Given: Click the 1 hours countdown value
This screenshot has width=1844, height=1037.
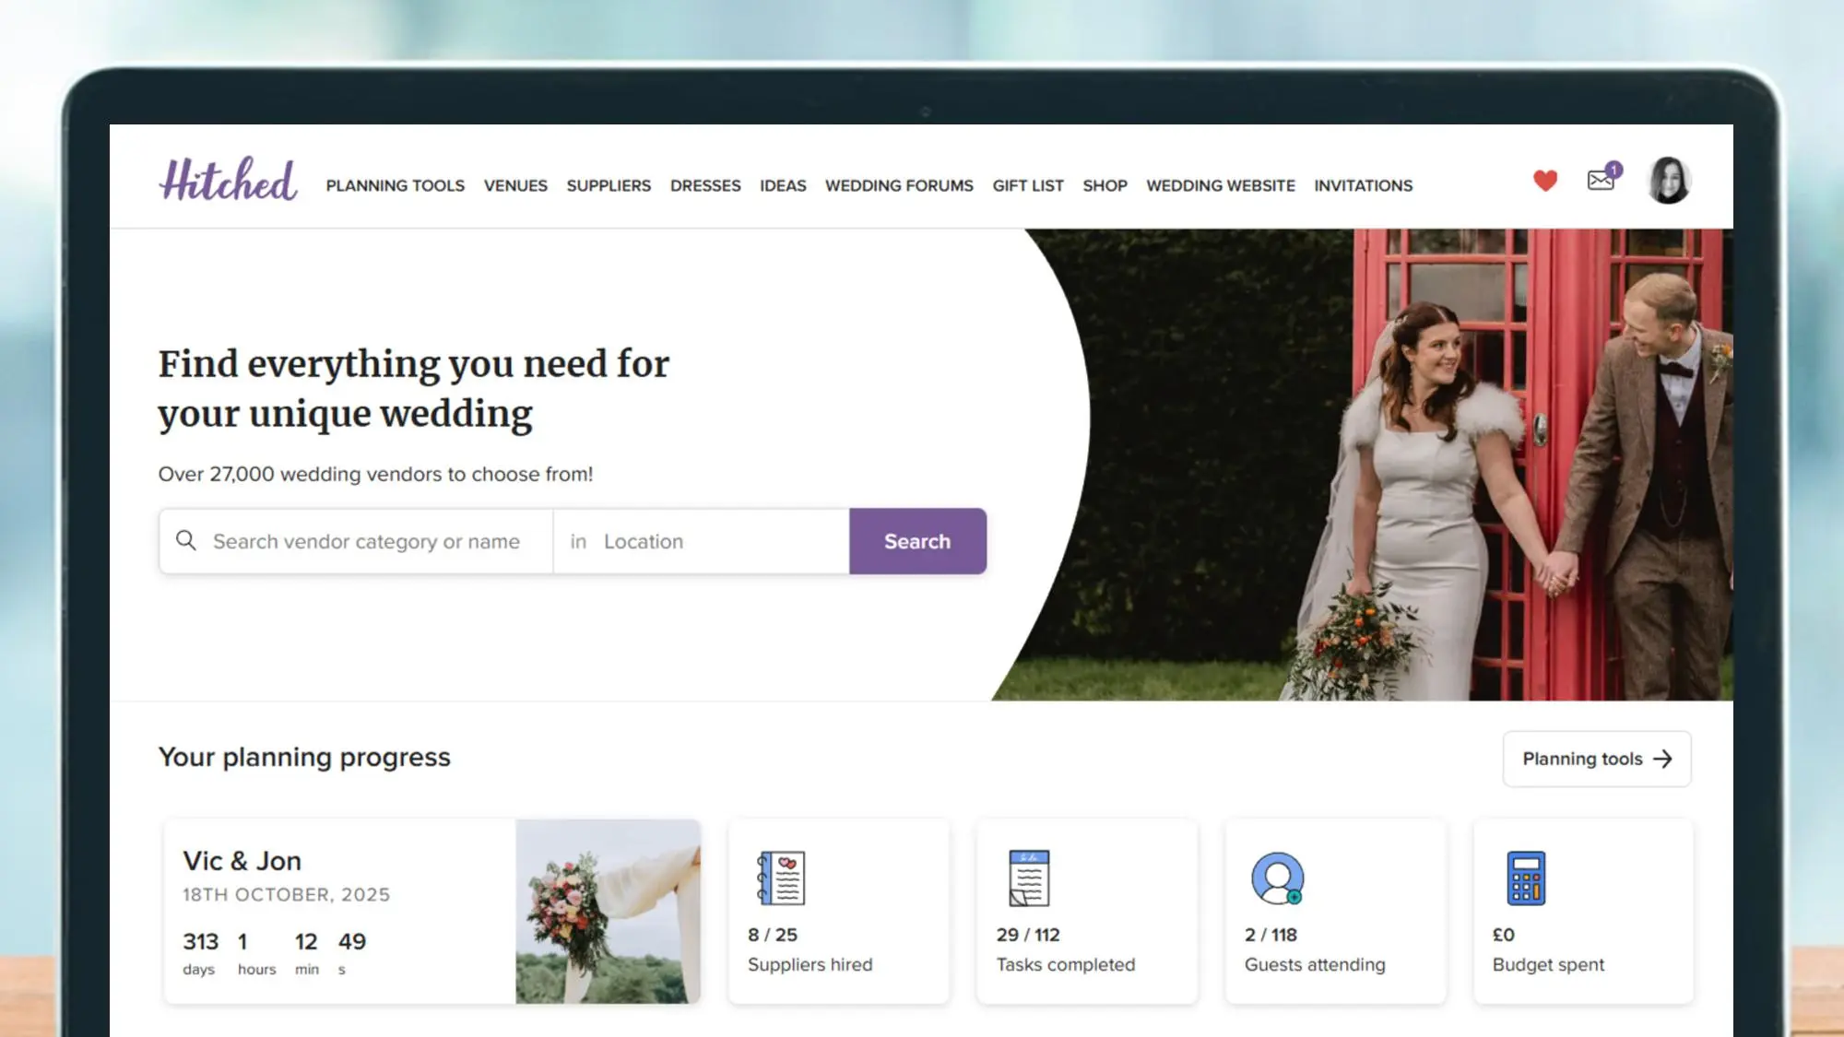Looking at the screenshot, I should pos(242,941).
